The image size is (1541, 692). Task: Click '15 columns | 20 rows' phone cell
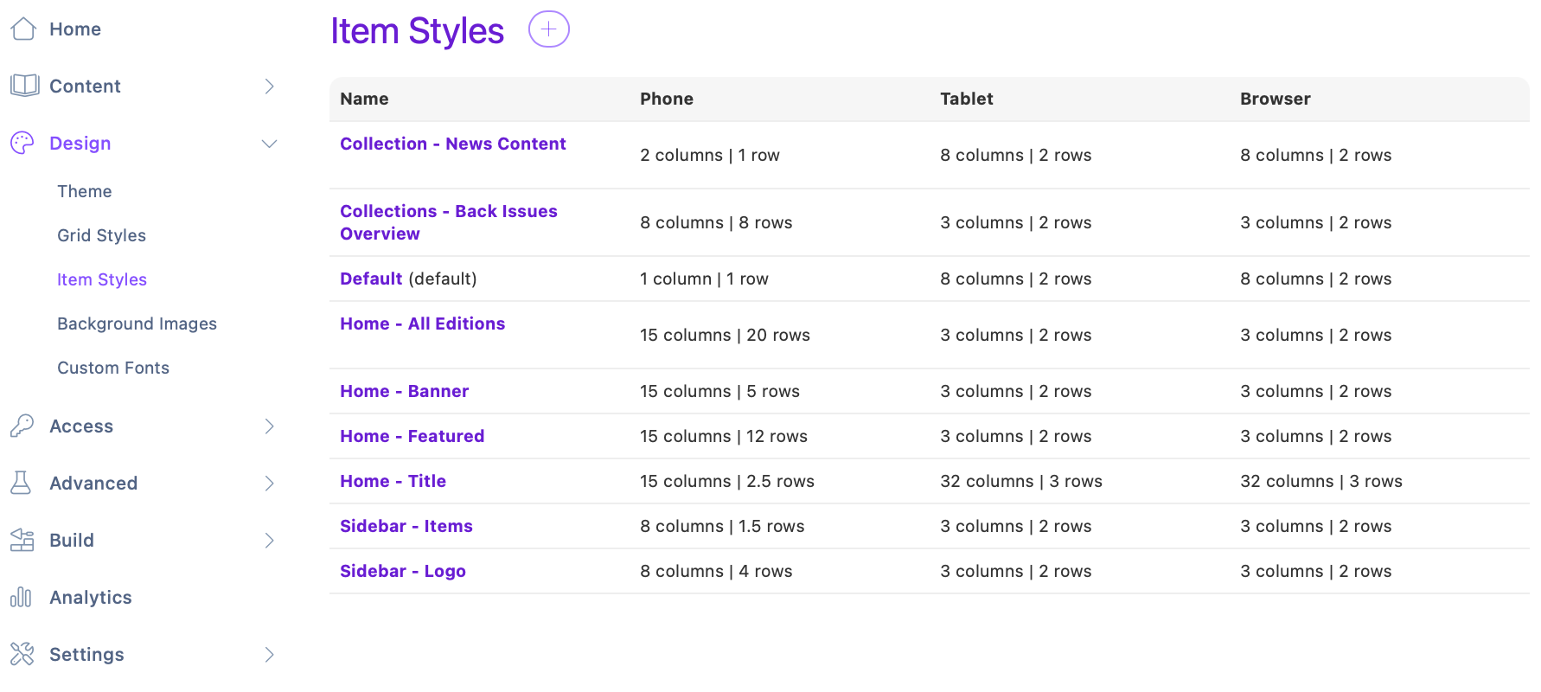coord(725,335)
